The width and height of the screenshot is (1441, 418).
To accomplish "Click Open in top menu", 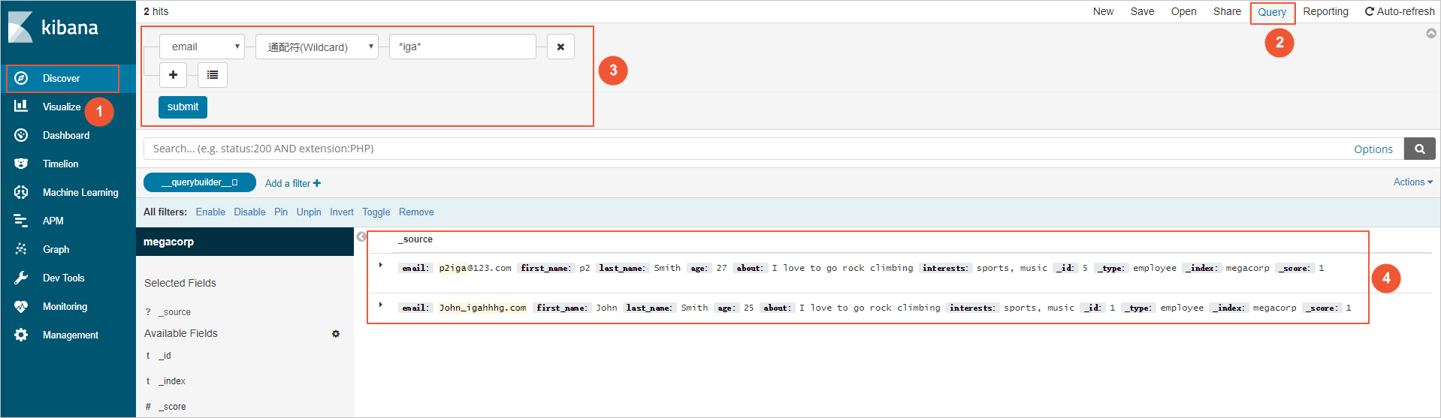I will (1183, 11).
